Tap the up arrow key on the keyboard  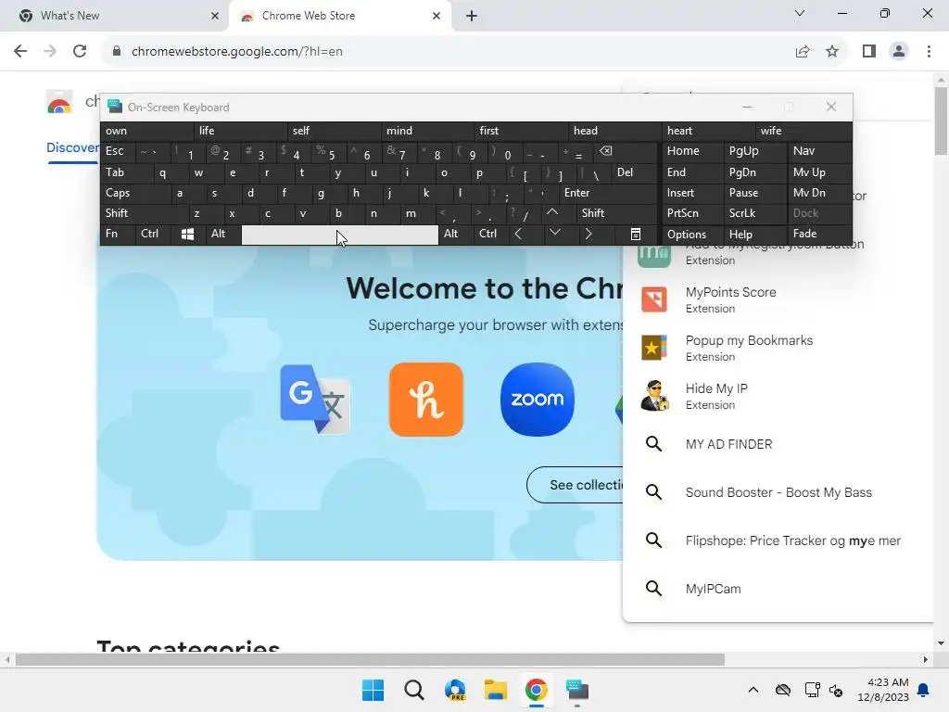552,213
